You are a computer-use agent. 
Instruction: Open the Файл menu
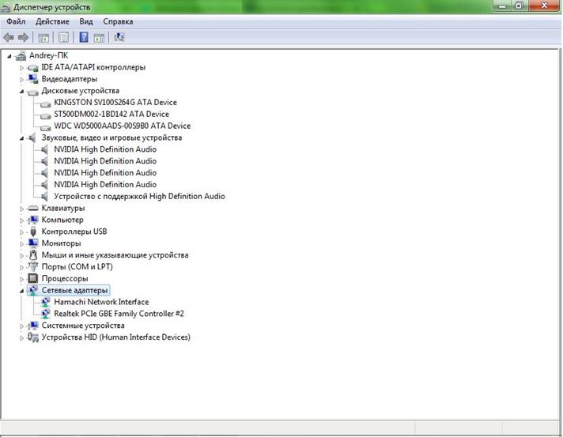pyautogui.click(x=16, y=21)
